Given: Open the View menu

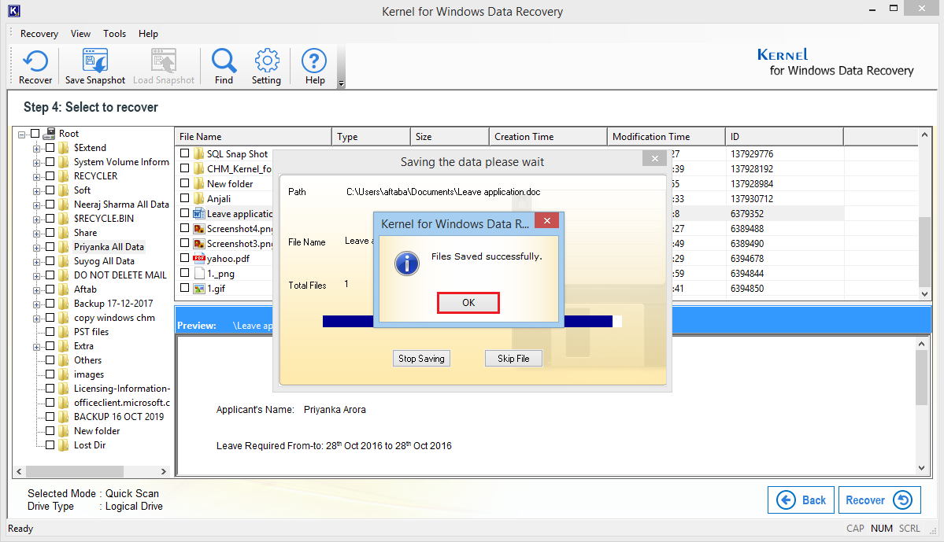Looking at the screenshot, I should (80, 34).
